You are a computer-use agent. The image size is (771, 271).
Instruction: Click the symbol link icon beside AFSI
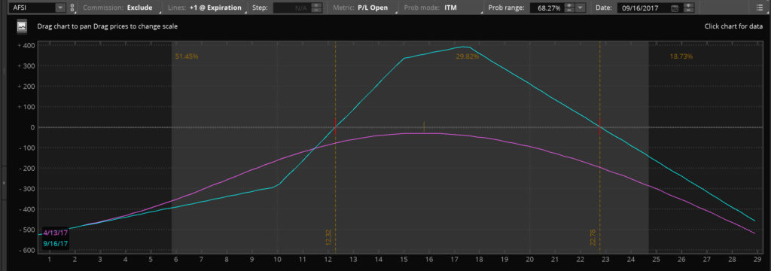point(72,8)
